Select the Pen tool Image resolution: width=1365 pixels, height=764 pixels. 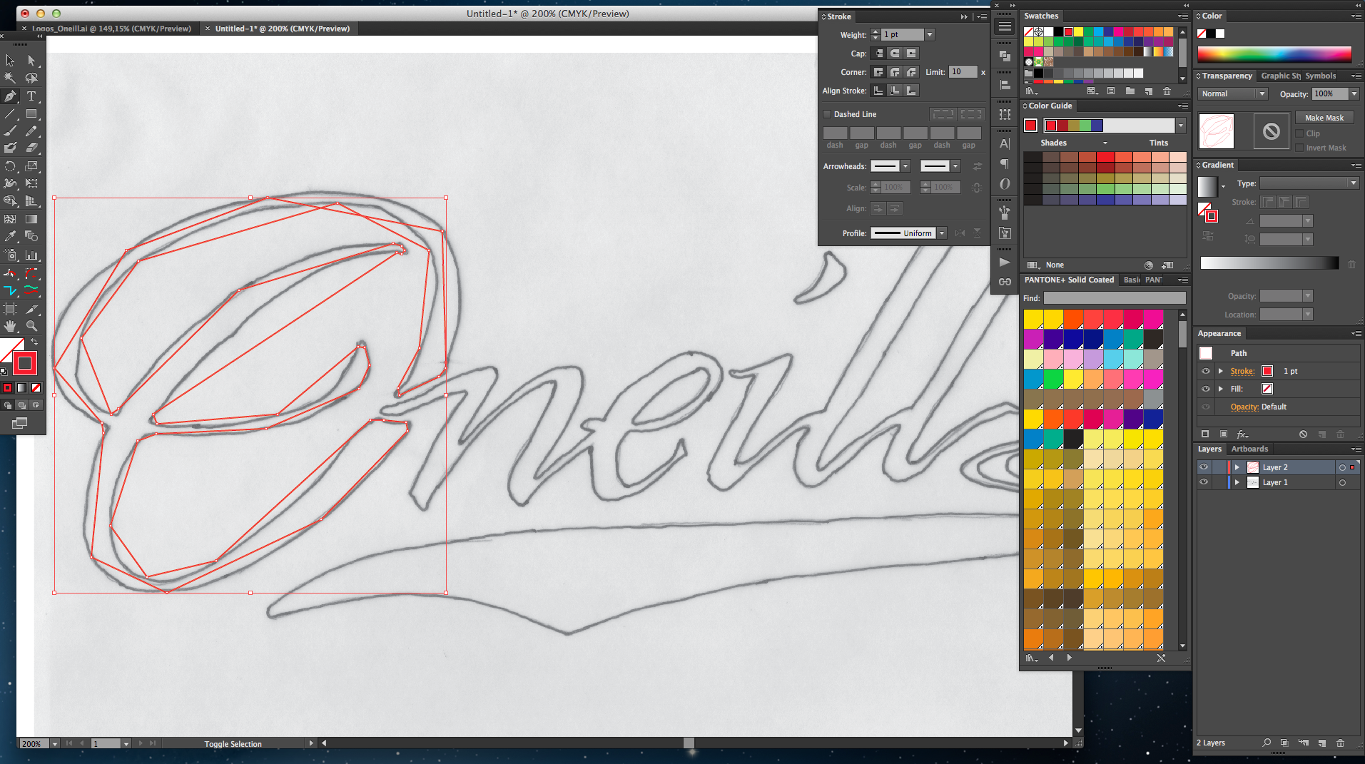click(10, 96)
